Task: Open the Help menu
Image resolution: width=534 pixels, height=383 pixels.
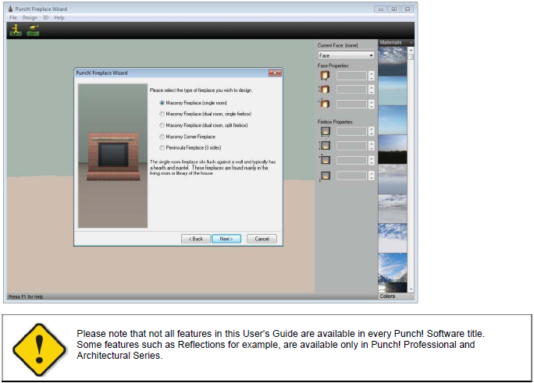Action: tap(59, 18)
